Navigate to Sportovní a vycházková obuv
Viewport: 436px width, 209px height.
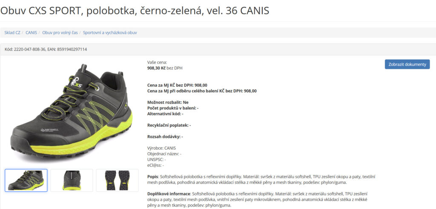click(x=110, y=32)
